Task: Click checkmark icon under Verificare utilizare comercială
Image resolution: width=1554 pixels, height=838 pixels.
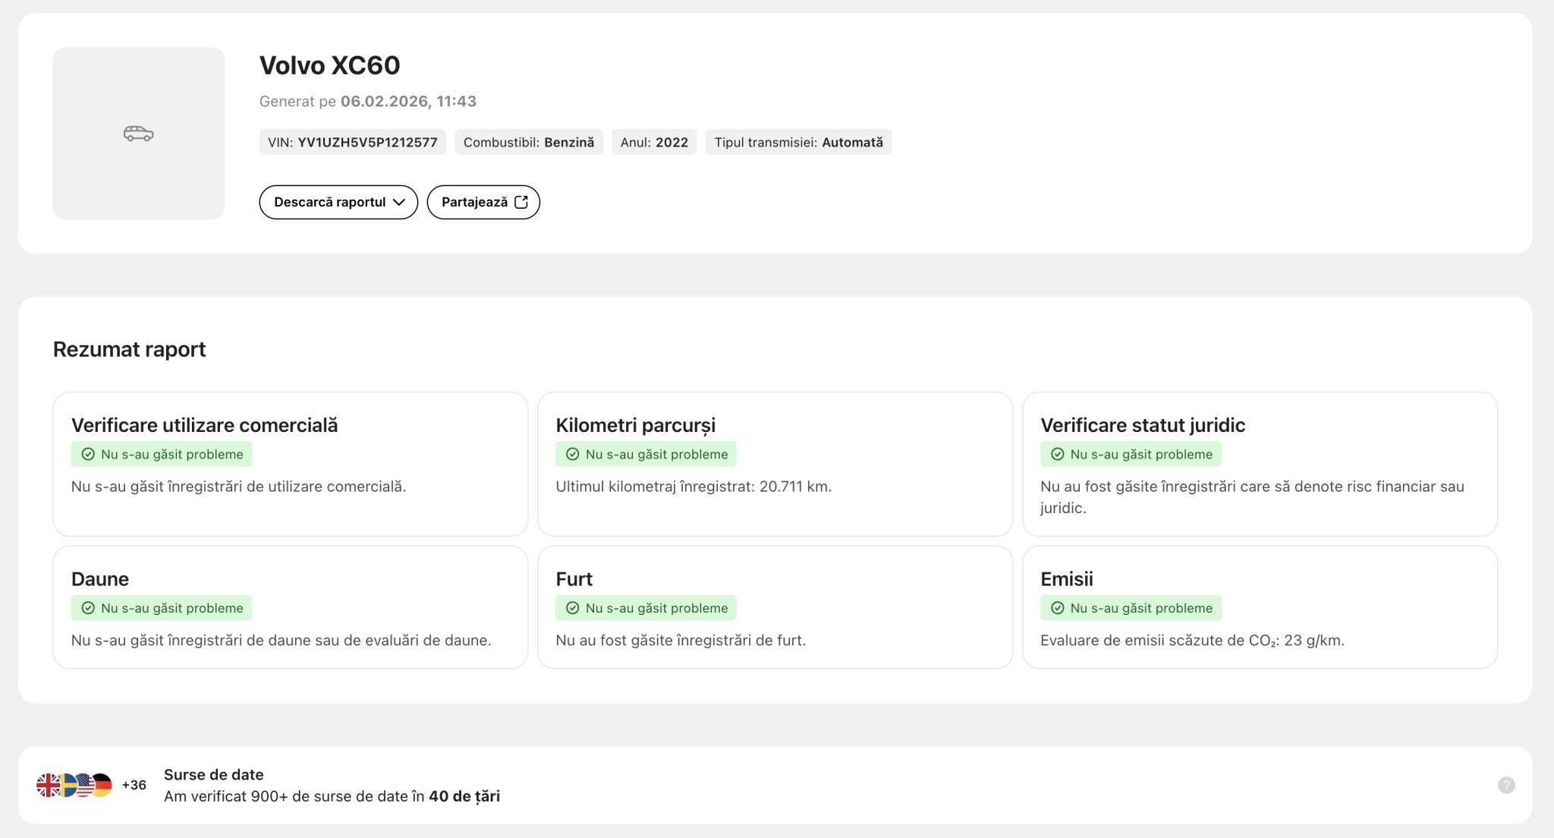Action: coord(88,454)
